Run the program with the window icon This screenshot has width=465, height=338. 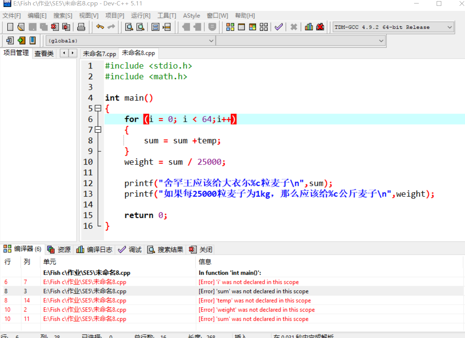click(241, 27)
